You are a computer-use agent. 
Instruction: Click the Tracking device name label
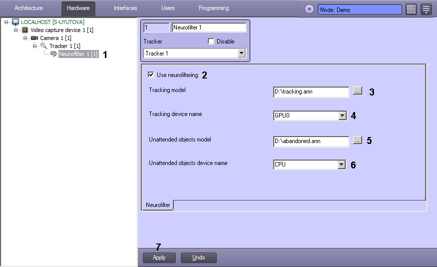coord(175,114)
